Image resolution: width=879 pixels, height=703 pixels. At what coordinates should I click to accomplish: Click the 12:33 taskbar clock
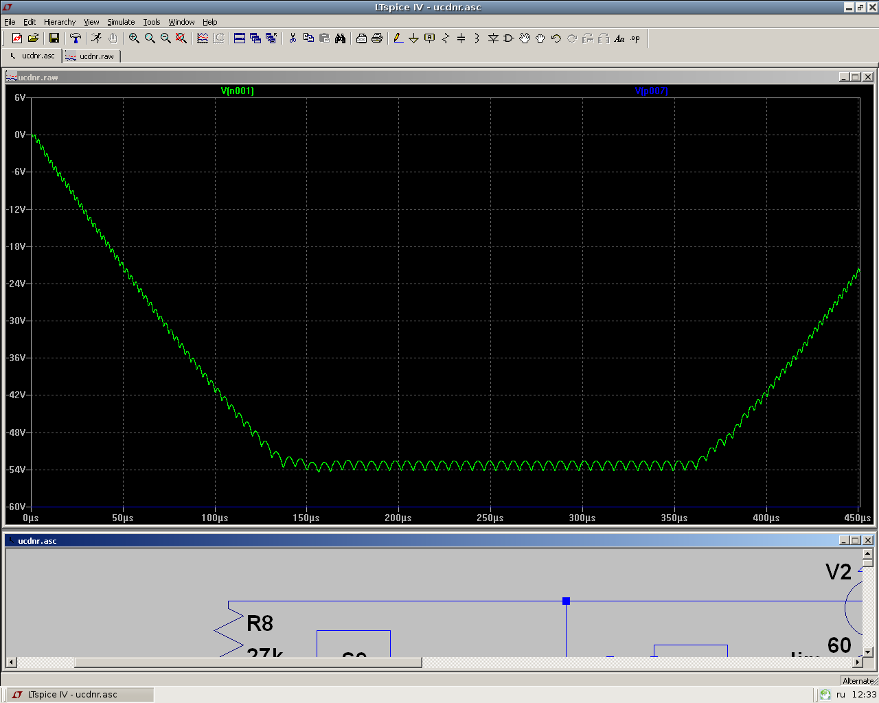click(x=864, y=694)
